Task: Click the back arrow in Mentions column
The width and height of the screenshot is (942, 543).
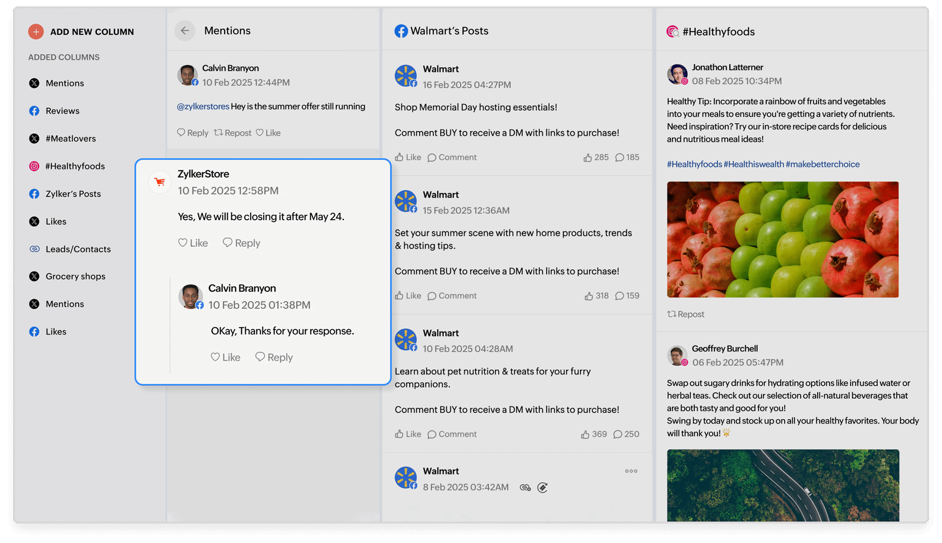Action: click(x=185, y=30)
